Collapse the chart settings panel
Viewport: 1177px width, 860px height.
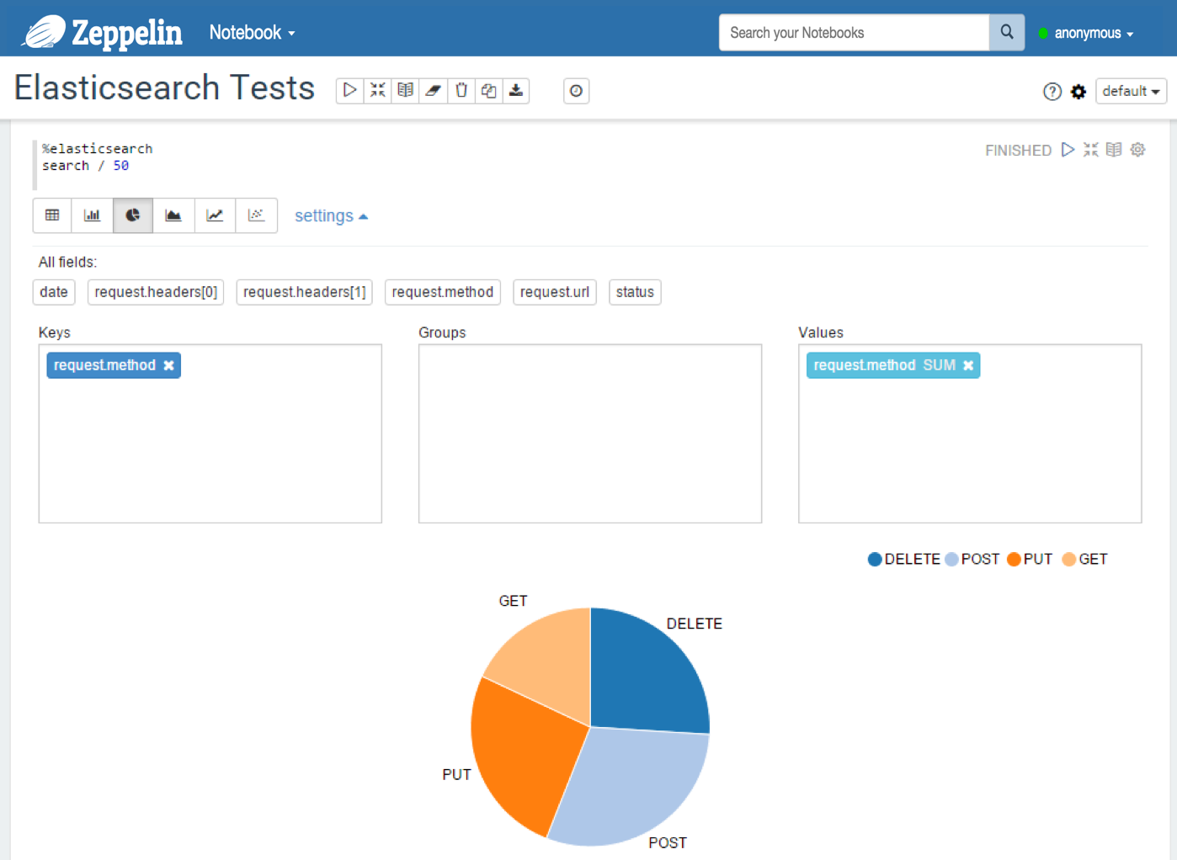(x=331, y=216)
